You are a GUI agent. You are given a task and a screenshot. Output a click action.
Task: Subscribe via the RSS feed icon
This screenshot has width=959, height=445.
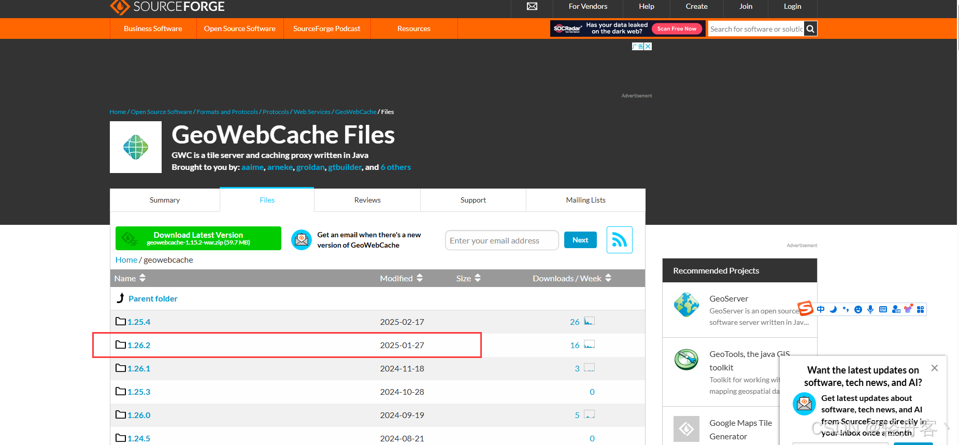(x=620, y=240)
